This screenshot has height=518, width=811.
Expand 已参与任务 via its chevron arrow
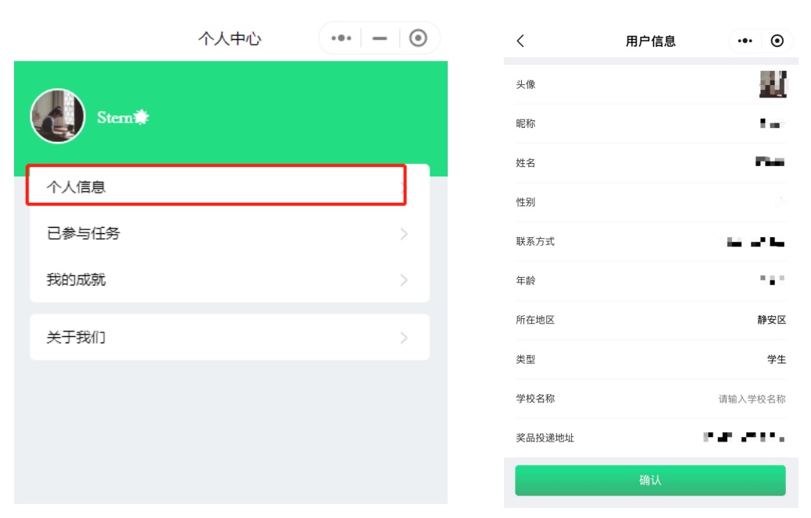(x=404, y=234)
